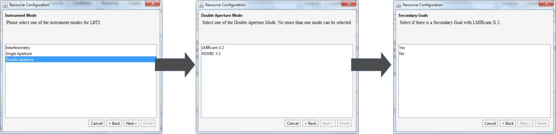This screenshot has width=556, height=134.
Task: Go Back from Double Aperture Mode
Action: (x=310, y=123)
